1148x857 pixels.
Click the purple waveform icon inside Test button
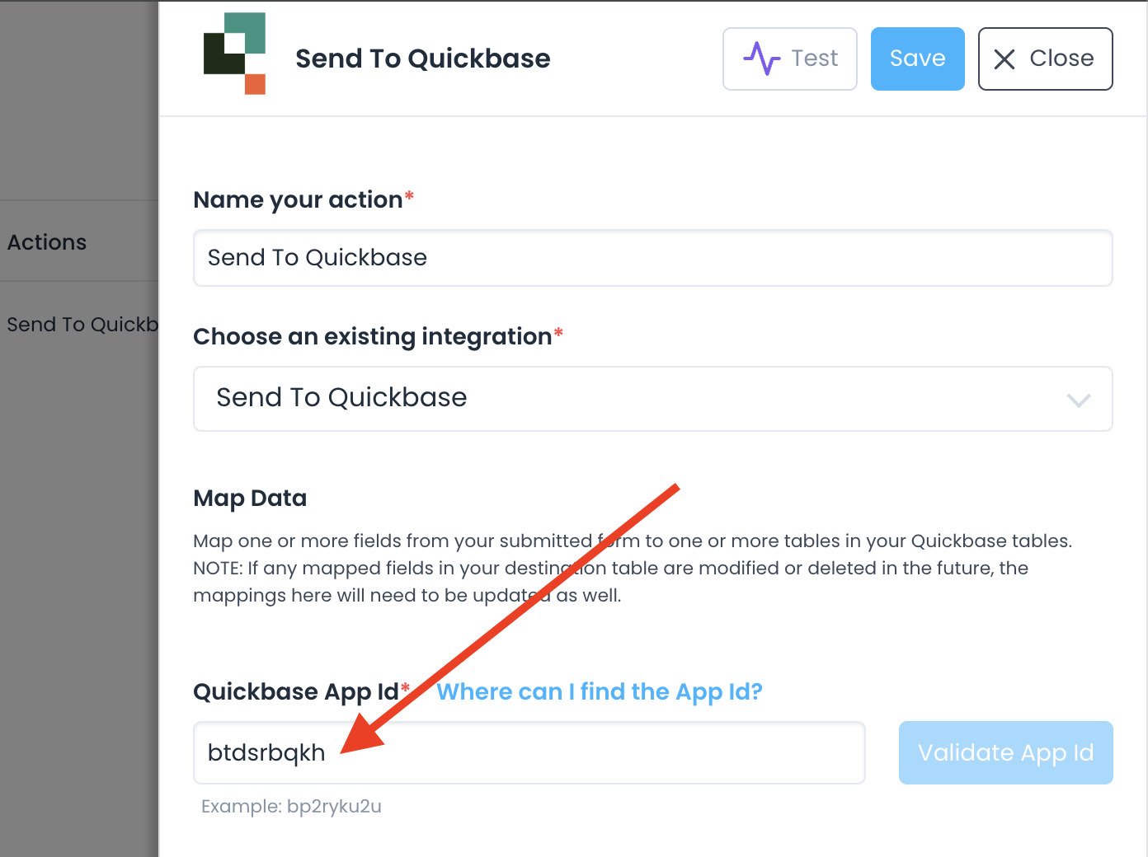[x=763, y=59]
